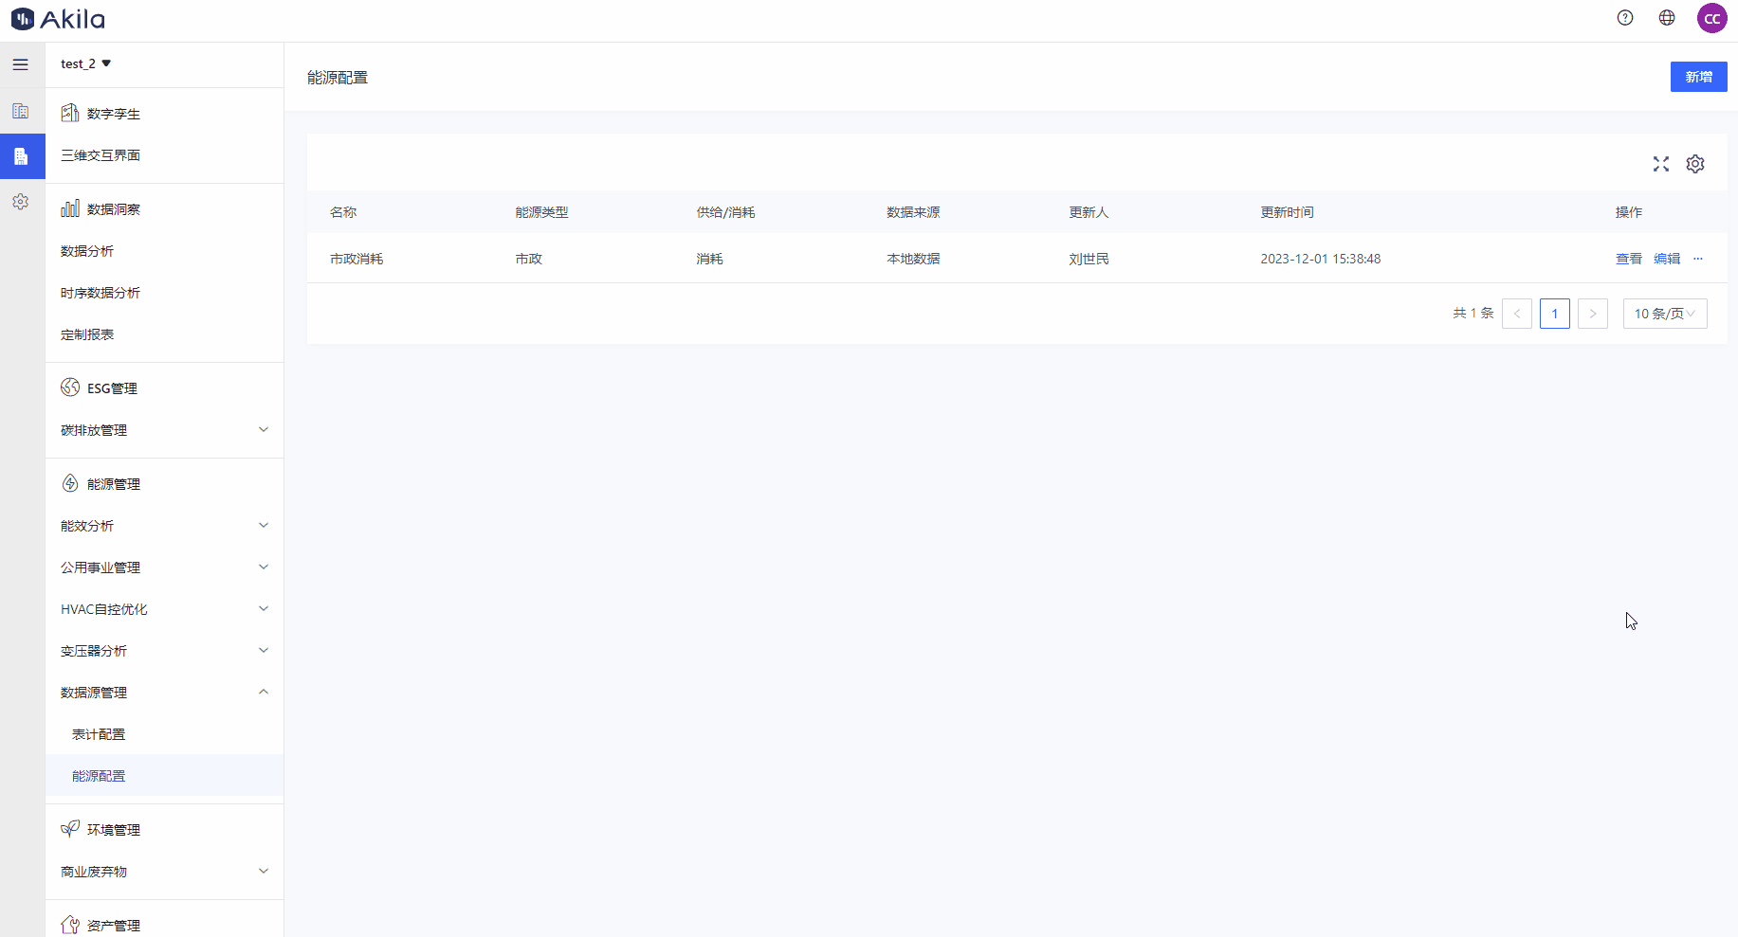Screen dimensions: 1738x937
Task: Go to previous page arrow
Action: click(x=1517, y=314)
